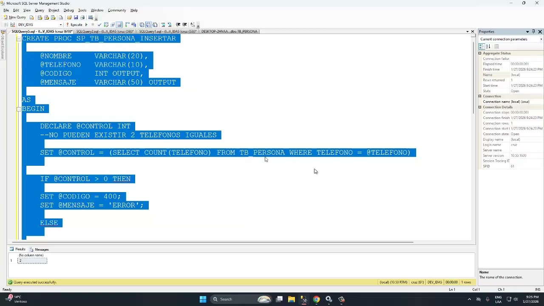
Task: Open the Community menu
Action: [117, 10]
